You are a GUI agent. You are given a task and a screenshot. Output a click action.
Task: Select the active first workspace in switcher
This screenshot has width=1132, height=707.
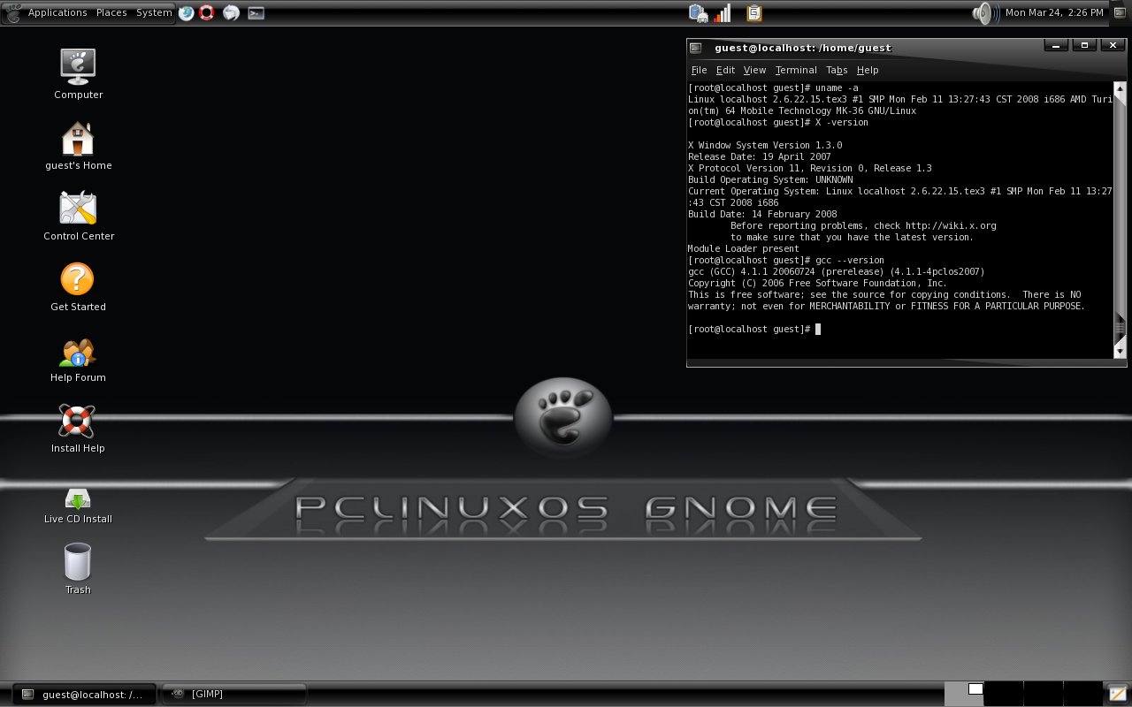click(x=964, y=694)
